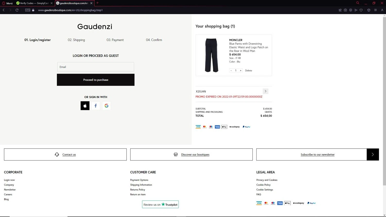Click the footer PayPal logo
386x217 pixels.
[311, 203]
